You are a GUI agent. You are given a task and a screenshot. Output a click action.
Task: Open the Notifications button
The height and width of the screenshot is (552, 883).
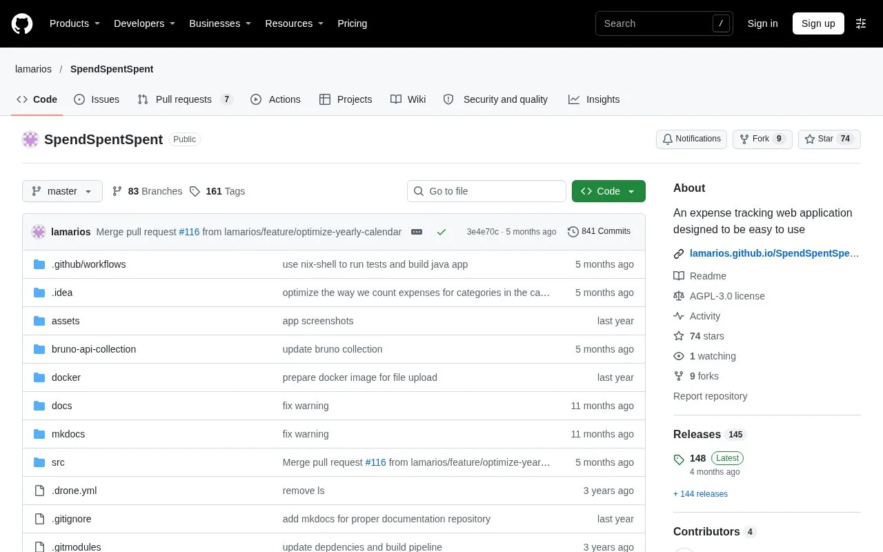click(x=691, y=139)
